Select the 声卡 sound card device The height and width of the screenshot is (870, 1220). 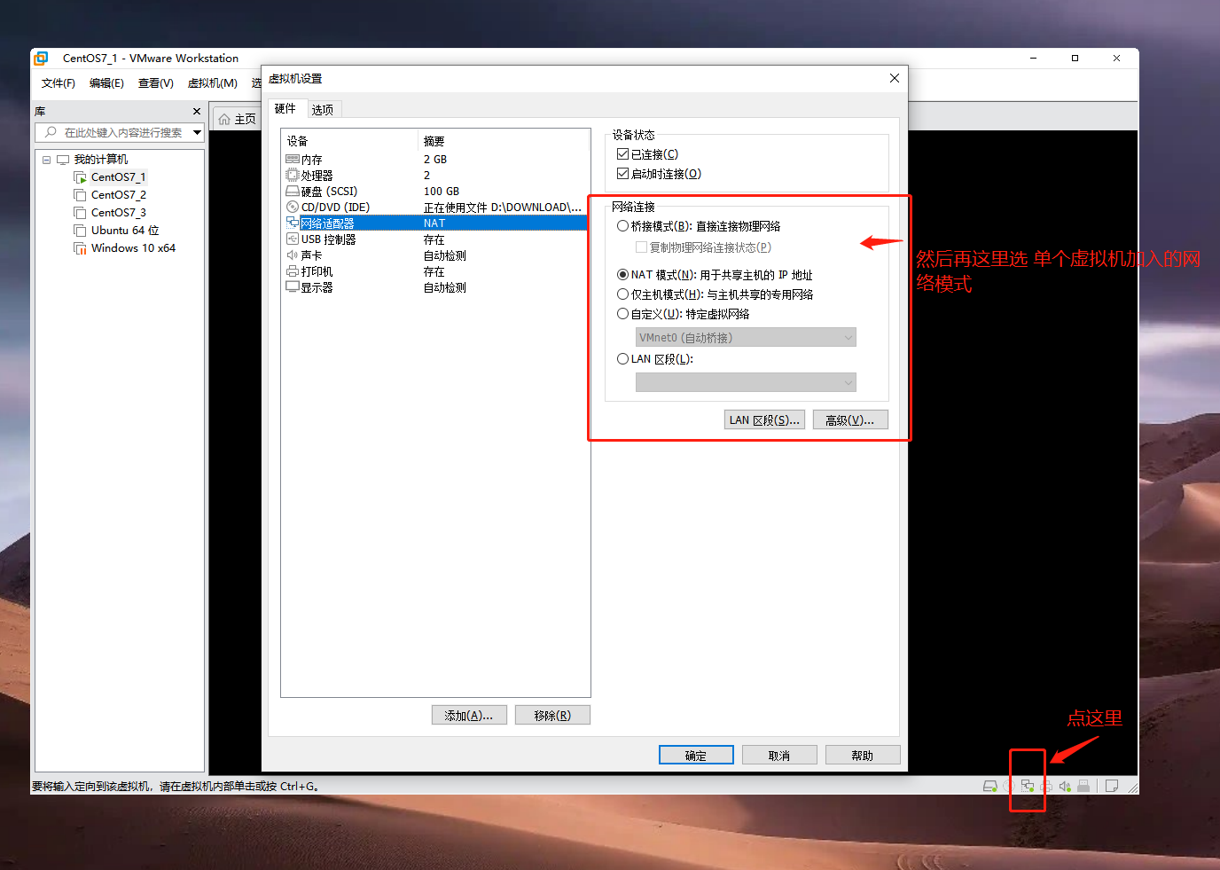pyautogui.click(x=434, y=255)
